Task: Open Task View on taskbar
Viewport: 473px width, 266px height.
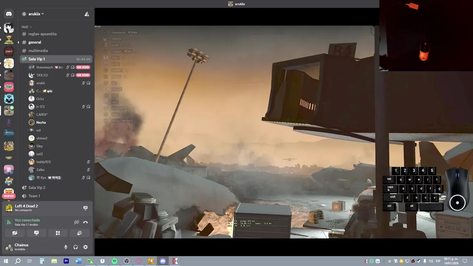Action: pyautogui.click(x=30, y=261)
